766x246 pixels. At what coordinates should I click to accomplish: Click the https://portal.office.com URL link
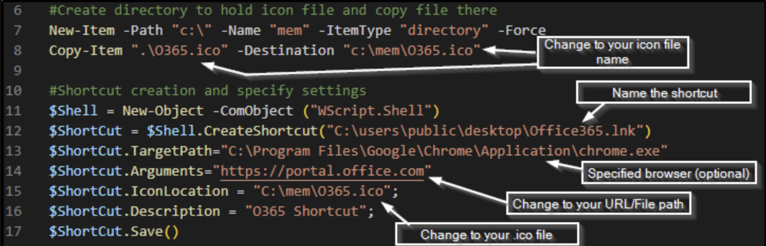pos(322,171)
